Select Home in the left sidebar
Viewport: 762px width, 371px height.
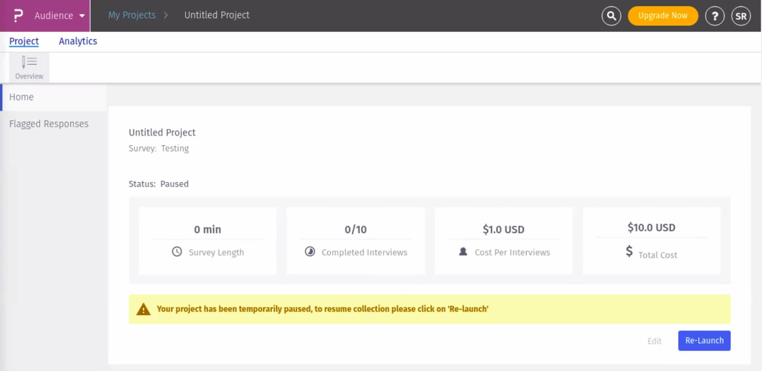point(22,97)
